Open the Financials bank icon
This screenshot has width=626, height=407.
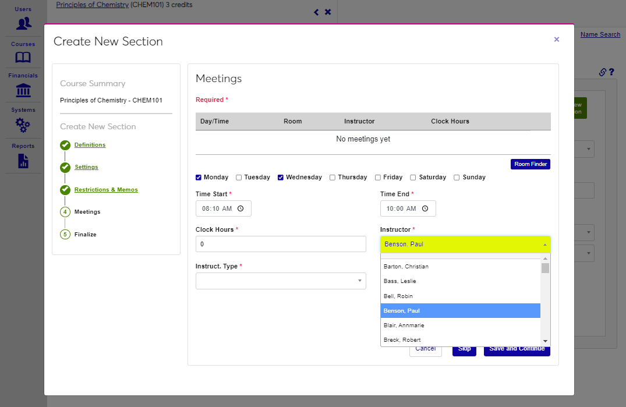click(x=23, y=90)
